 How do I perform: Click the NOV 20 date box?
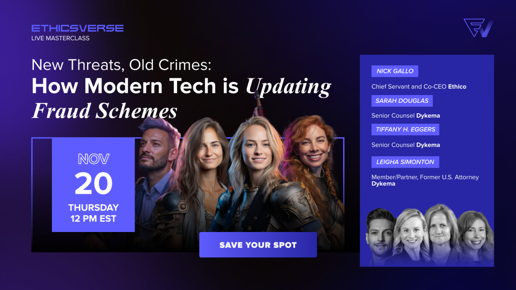93,185
